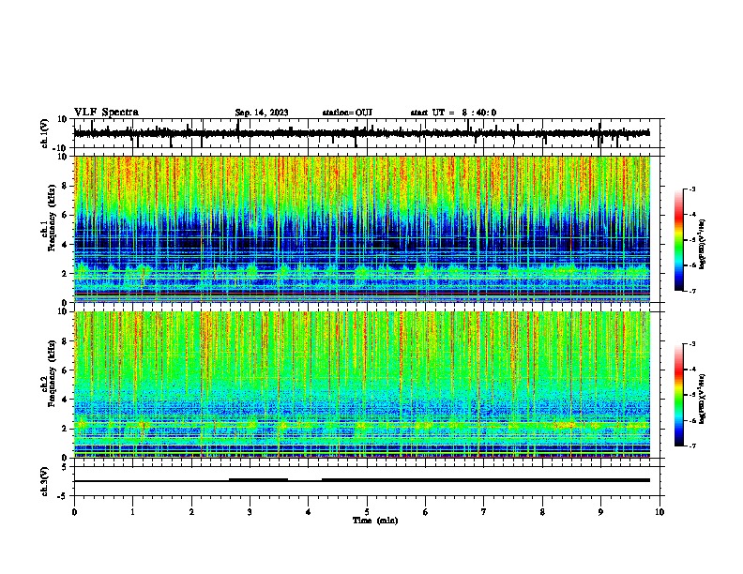Click the date "Sep. 14, 2023"
The image size is (743, 574).
(262, 113)
